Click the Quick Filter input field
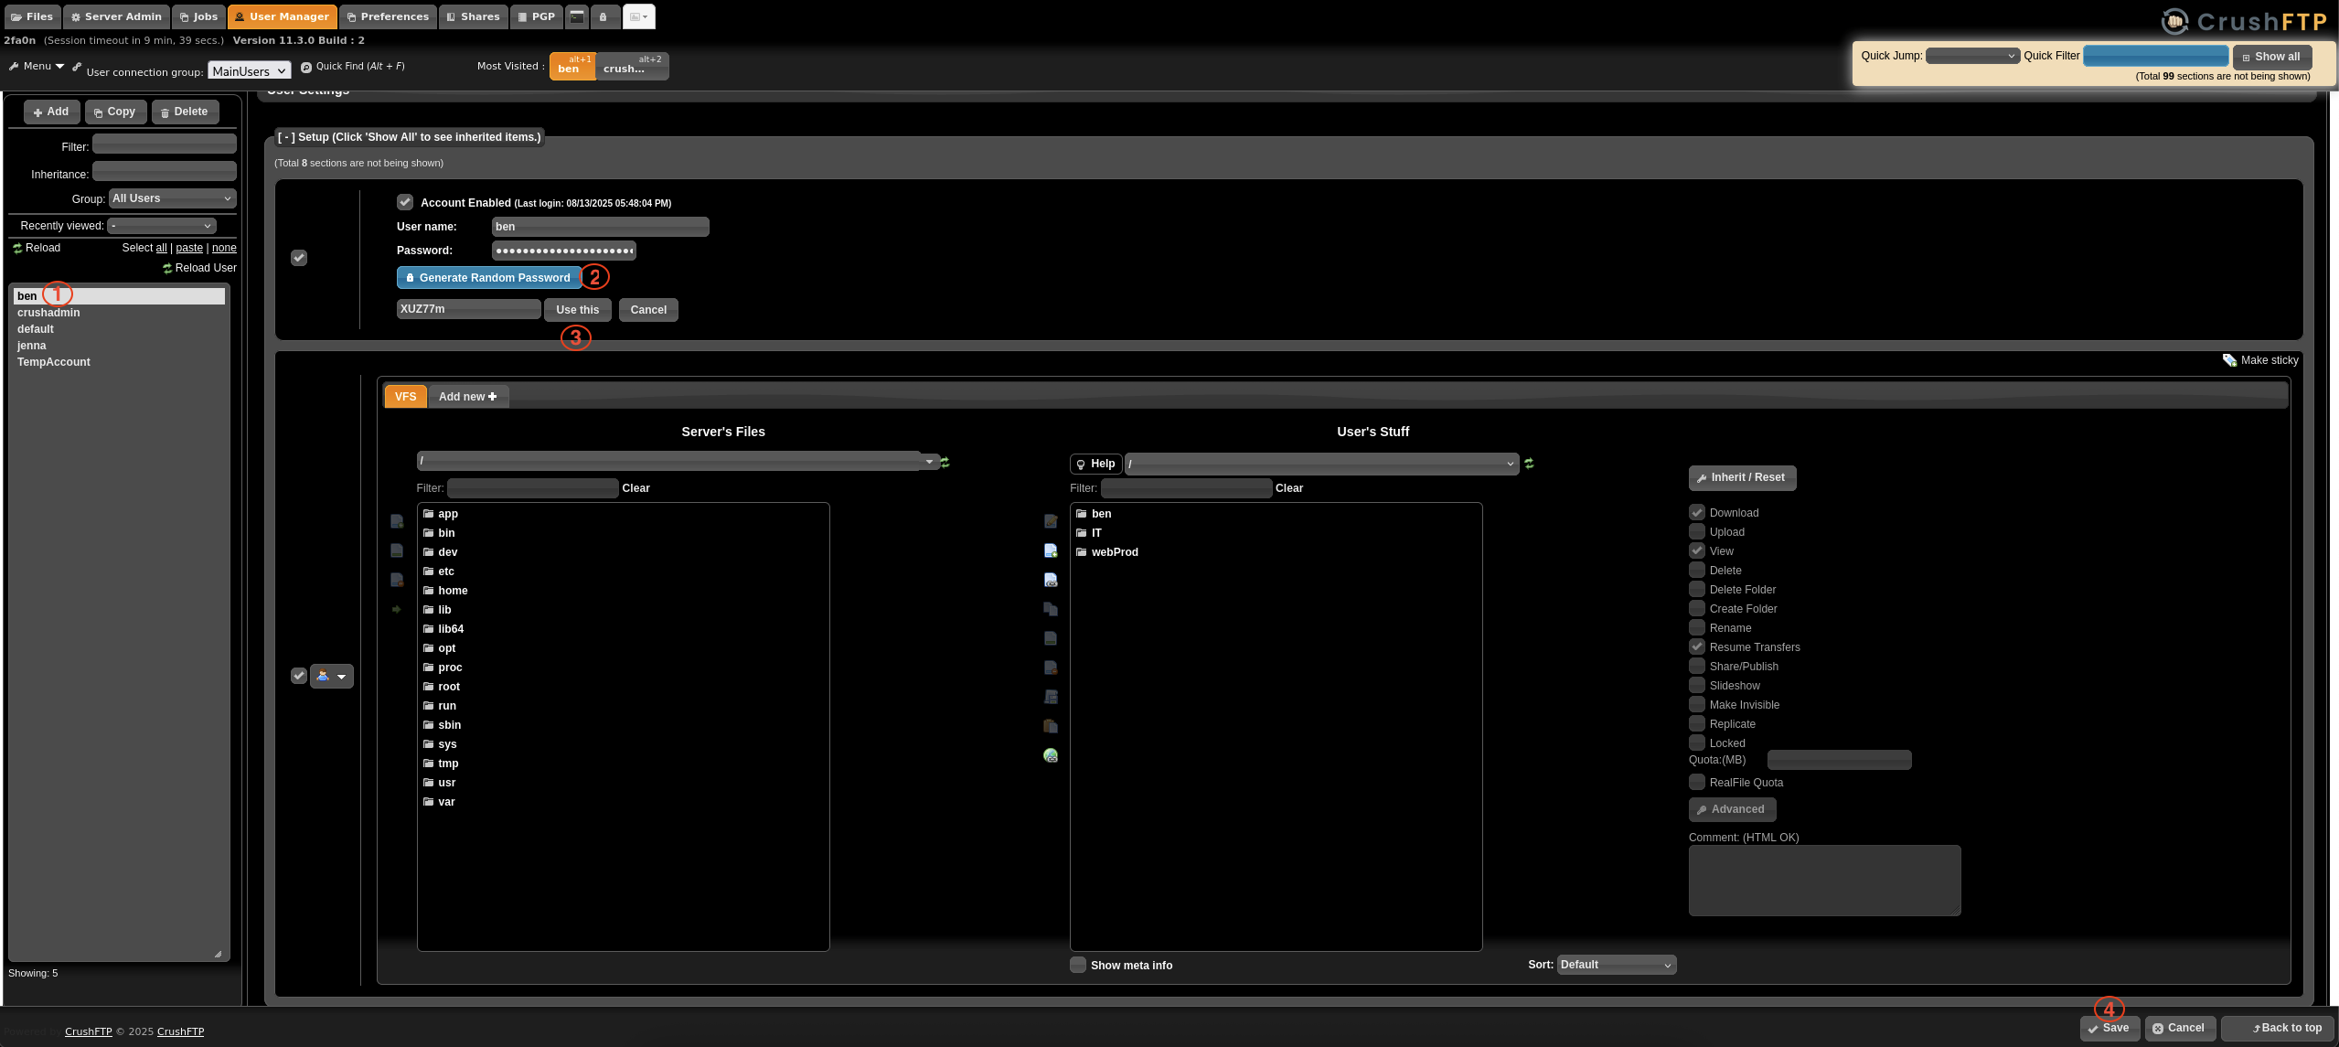The height and width of the screenshot is (1047, 2339). pyautogui.click(x=2155, y=56)
